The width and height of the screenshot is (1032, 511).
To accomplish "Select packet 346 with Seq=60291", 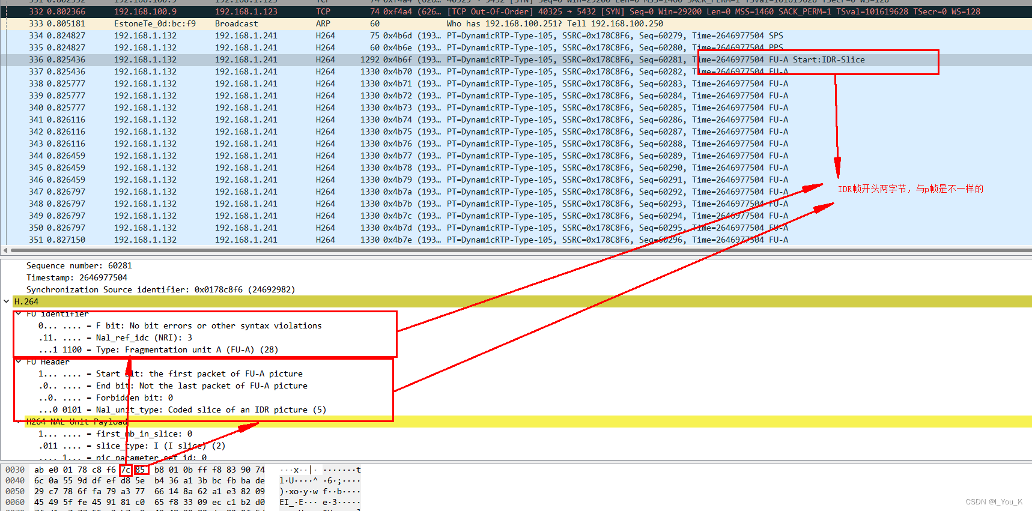I will pos(516,180).
